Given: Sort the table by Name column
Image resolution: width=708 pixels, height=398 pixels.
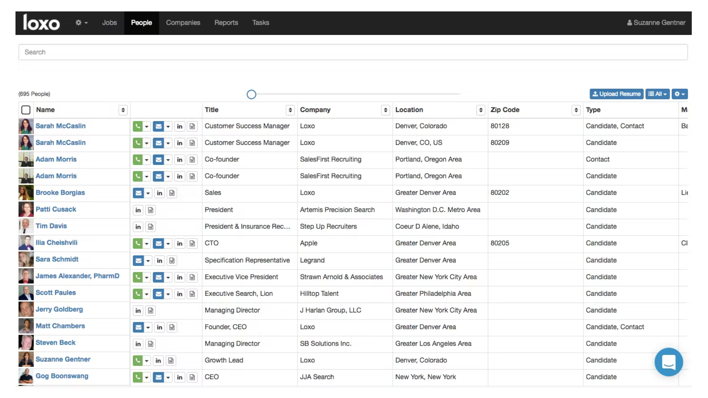Looking at the screenshot, I should point(123,110).
